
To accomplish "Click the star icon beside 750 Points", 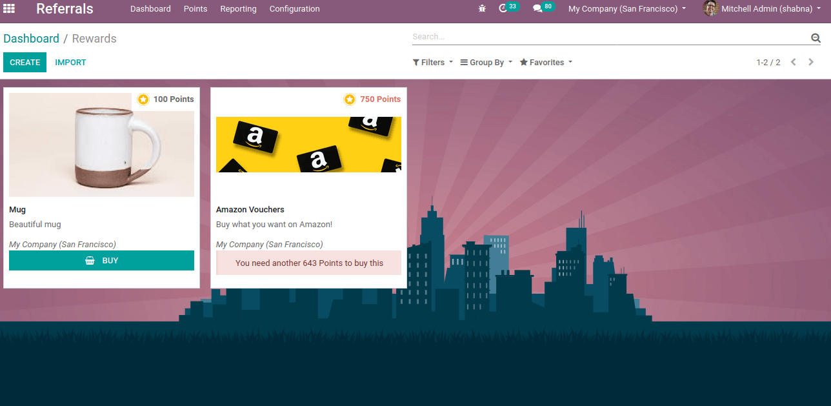I will pos(350,99).
